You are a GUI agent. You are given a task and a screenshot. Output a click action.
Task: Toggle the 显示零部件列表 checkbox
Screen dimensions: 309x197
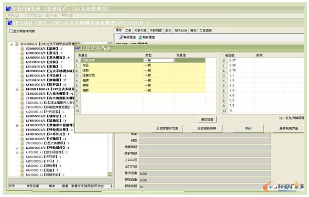(x=11, y=31)
